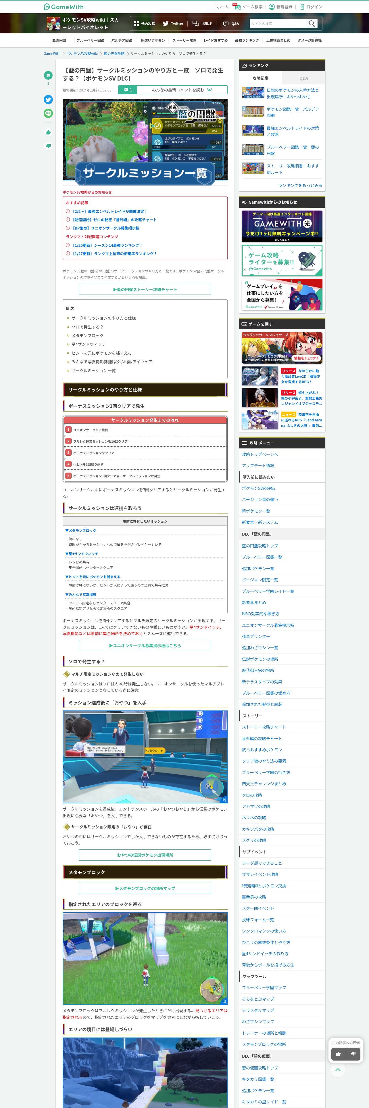369x1108 pixels.
Task: Select the 攻略記事 ranking tab
Action: (x=260, y=78)
